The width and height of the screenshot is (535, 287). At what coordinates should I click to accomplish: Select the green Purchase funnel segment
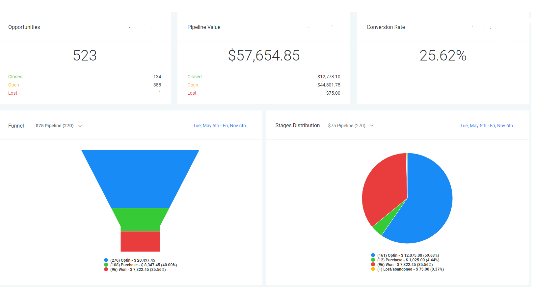coord(140,219)
